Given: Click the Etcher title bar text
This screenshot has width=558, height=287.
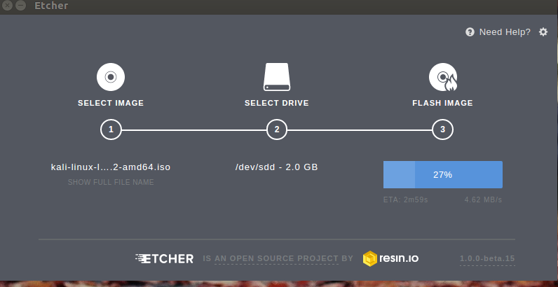Looking at the screenshot, I should (x=51, y=6).
